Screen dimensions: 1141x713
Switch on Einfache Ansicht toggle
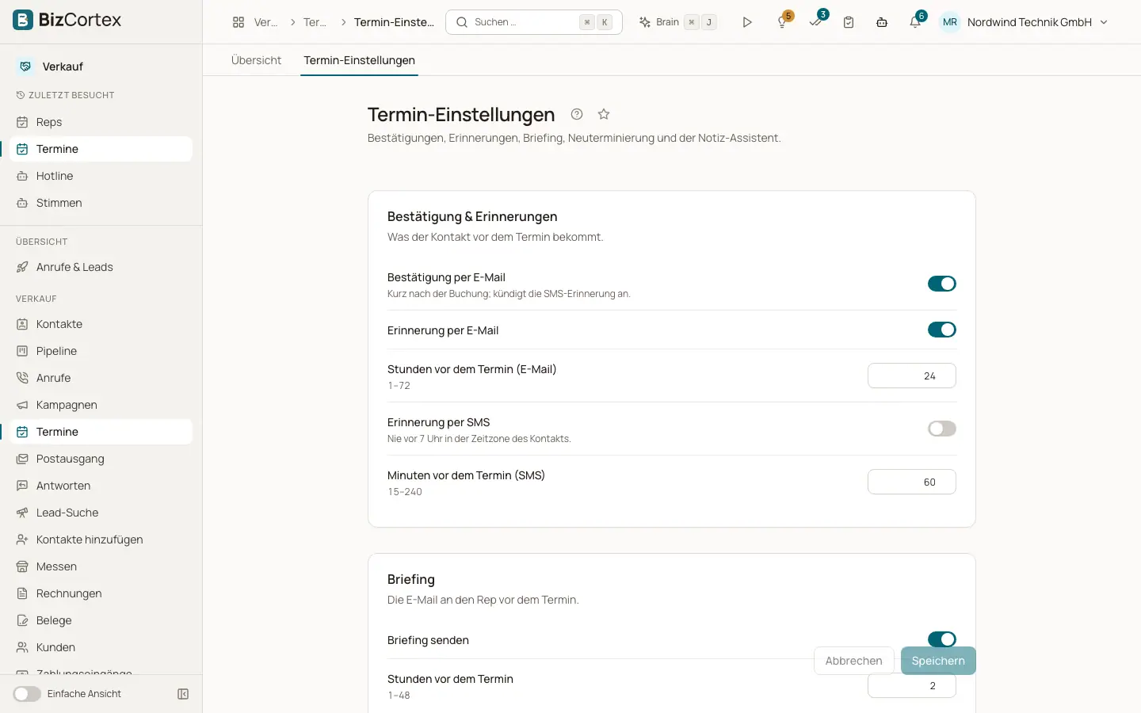27,694
